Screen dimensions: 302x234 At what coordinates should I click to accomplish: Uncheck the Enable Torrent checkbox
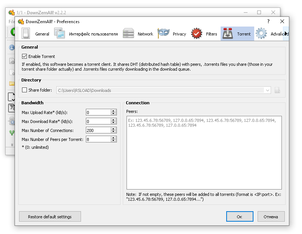(x=24, y=56)
